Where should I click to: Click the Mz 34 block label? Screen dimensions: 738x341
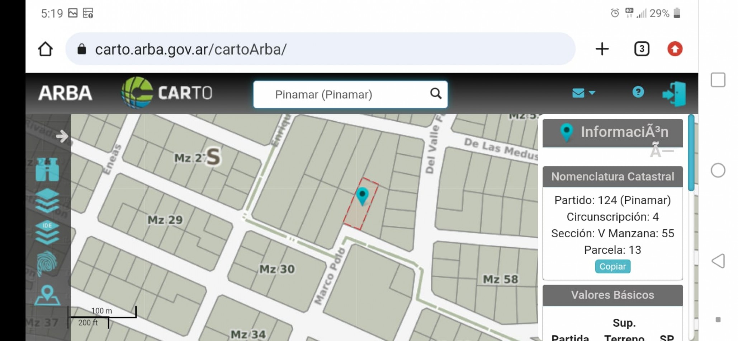[248, 335]
